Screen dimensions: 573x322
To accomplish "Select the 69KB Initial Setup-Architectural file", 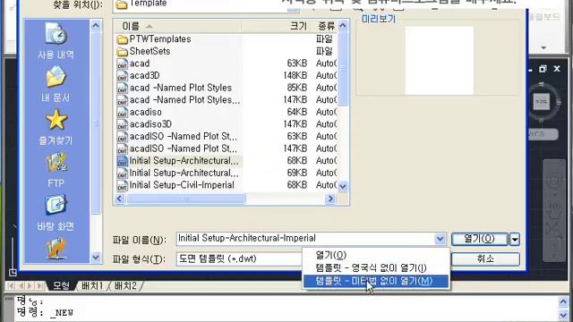I will [x=177, y=173].
